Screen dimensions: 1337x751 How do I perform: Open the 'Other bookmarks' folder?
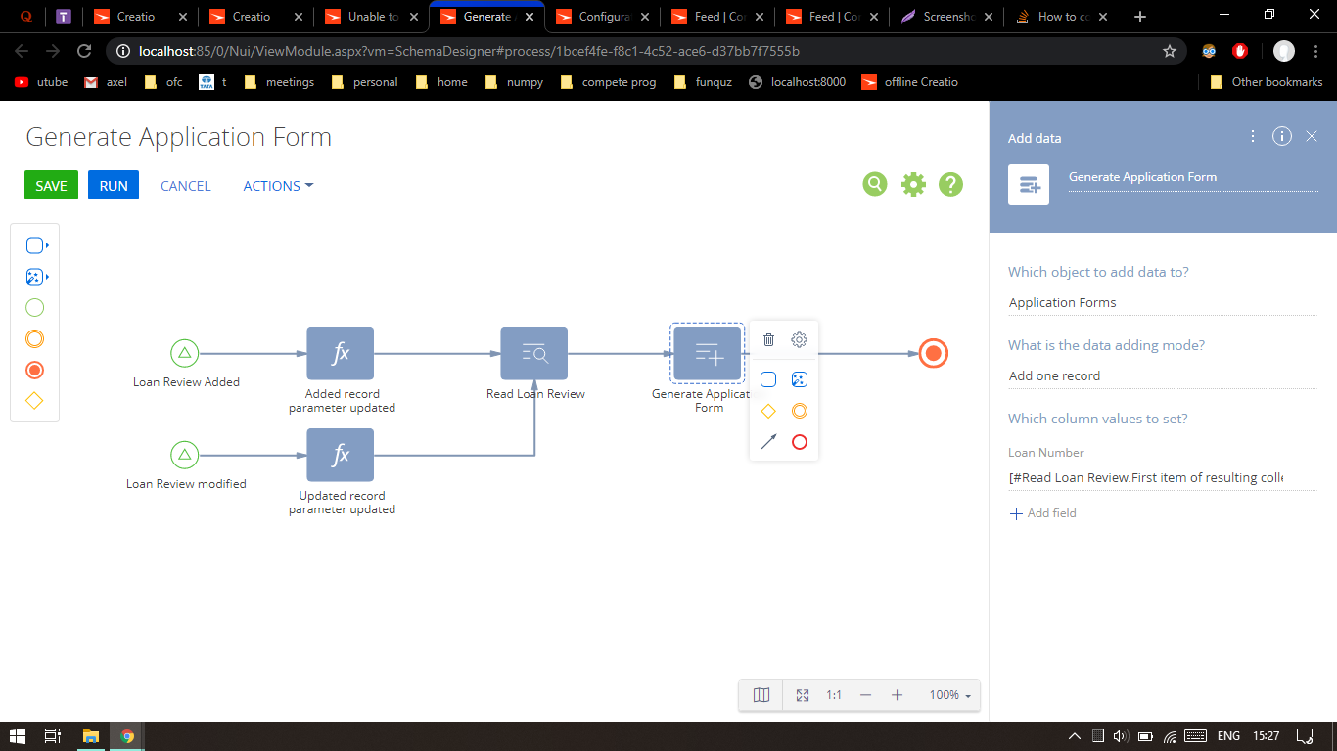tap(1266, 82)
